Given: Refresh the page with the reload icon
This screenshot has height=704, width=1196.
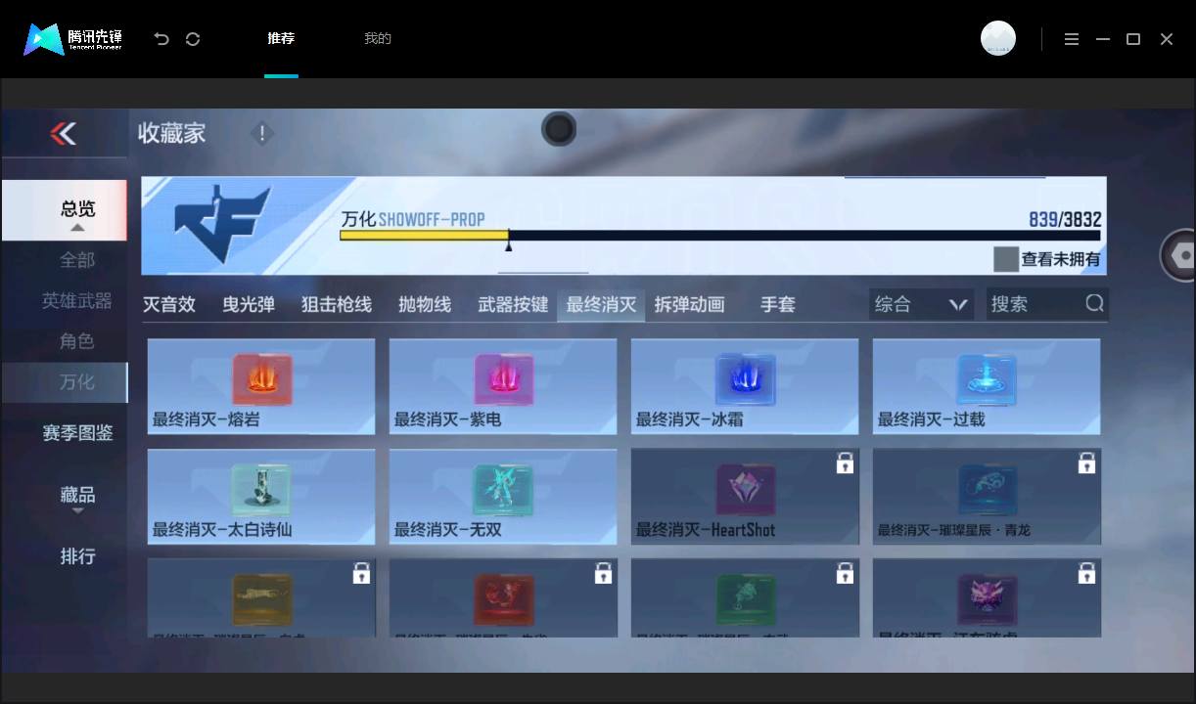Looking at the screenshot, I should [193, 39].
